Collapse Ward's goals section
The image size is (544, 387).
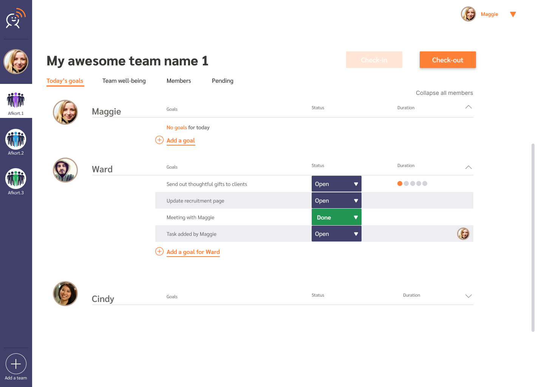point(468,167)
